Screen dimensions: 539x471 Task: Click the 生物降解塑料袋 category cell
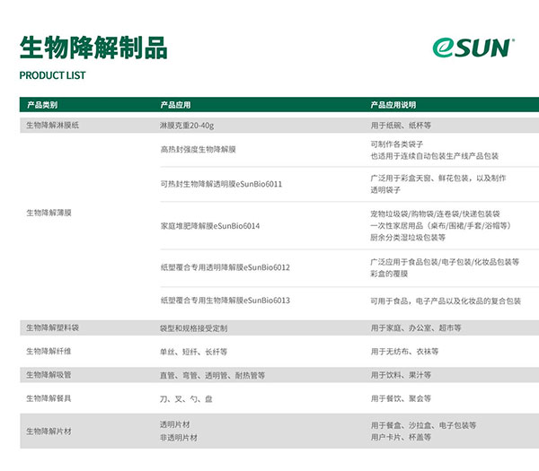coord(53,327)
